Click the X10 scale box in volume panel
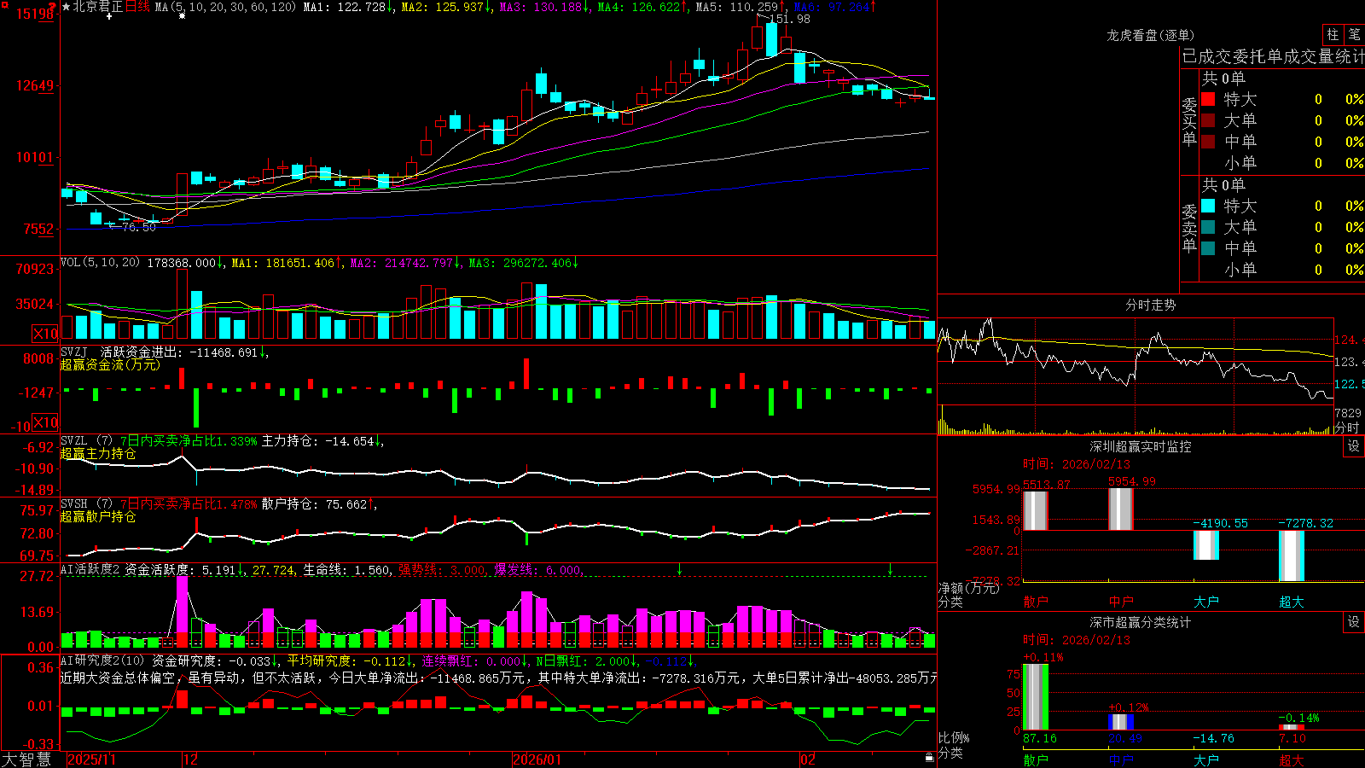The width and height of the screenshot is (1365, 768). click(x=45, y=334)
